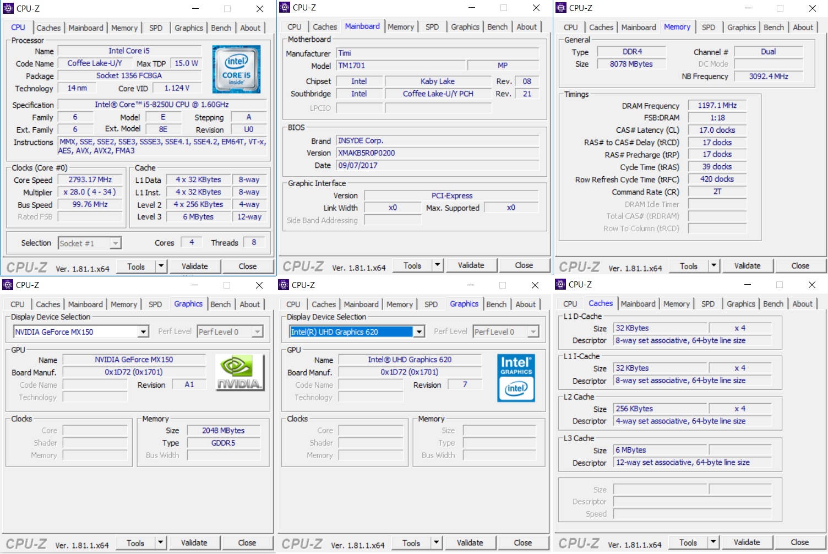Click Validate in the NVIDIA Graphics window
828x554 pixels.
pyautogui.click(x=194, y=543)
